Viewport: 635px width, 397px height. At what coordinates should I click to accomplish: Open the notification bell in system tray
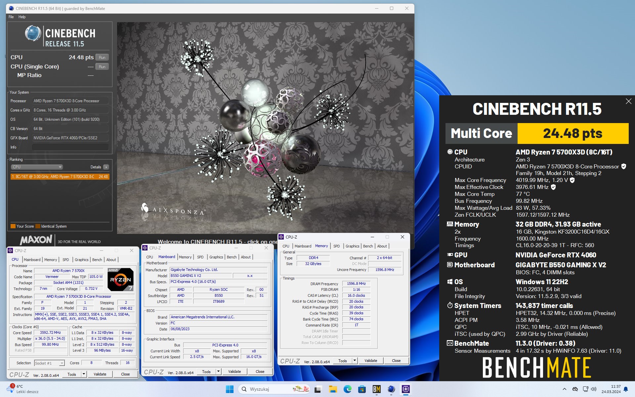626,389
